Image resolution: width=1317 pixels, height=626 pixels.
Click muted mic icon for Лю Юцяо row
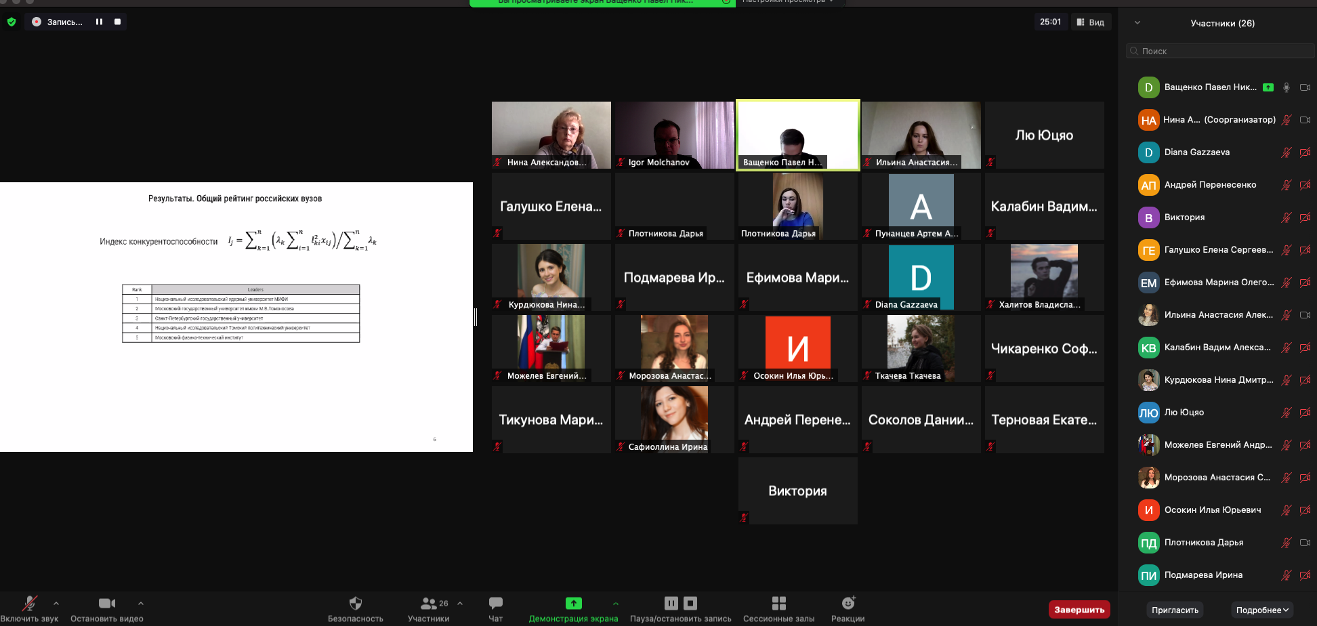point(1287,413)
